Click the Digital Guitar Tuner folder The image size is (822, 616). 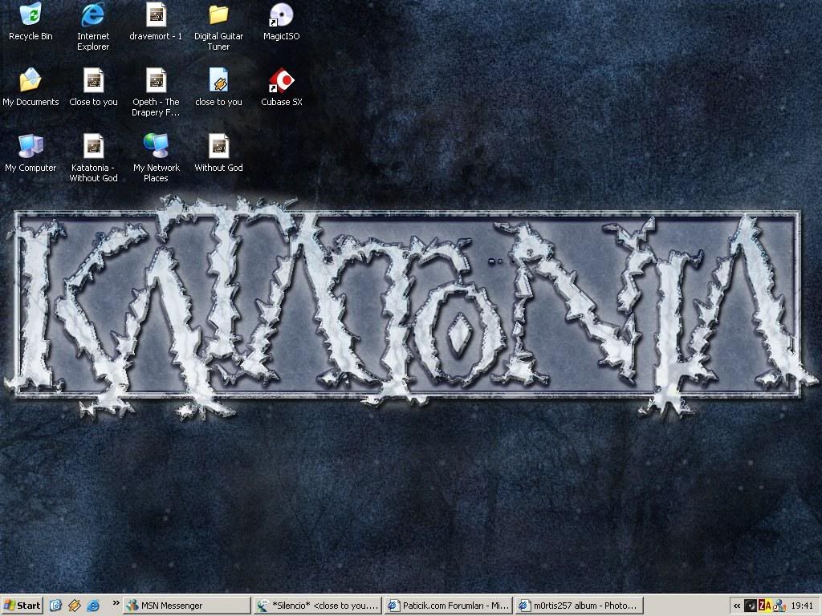pyautogui.click(x=218, y=15)
